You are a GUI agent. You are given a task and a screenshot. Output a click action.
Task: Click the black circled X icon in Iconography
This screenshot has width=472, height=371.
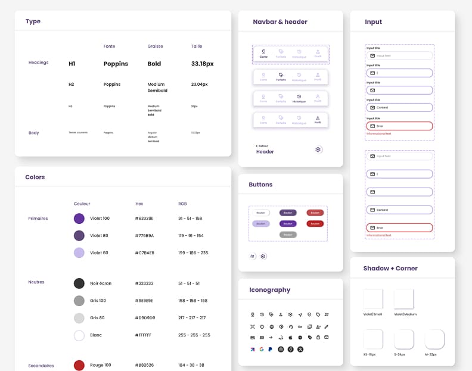coord(300,350)
